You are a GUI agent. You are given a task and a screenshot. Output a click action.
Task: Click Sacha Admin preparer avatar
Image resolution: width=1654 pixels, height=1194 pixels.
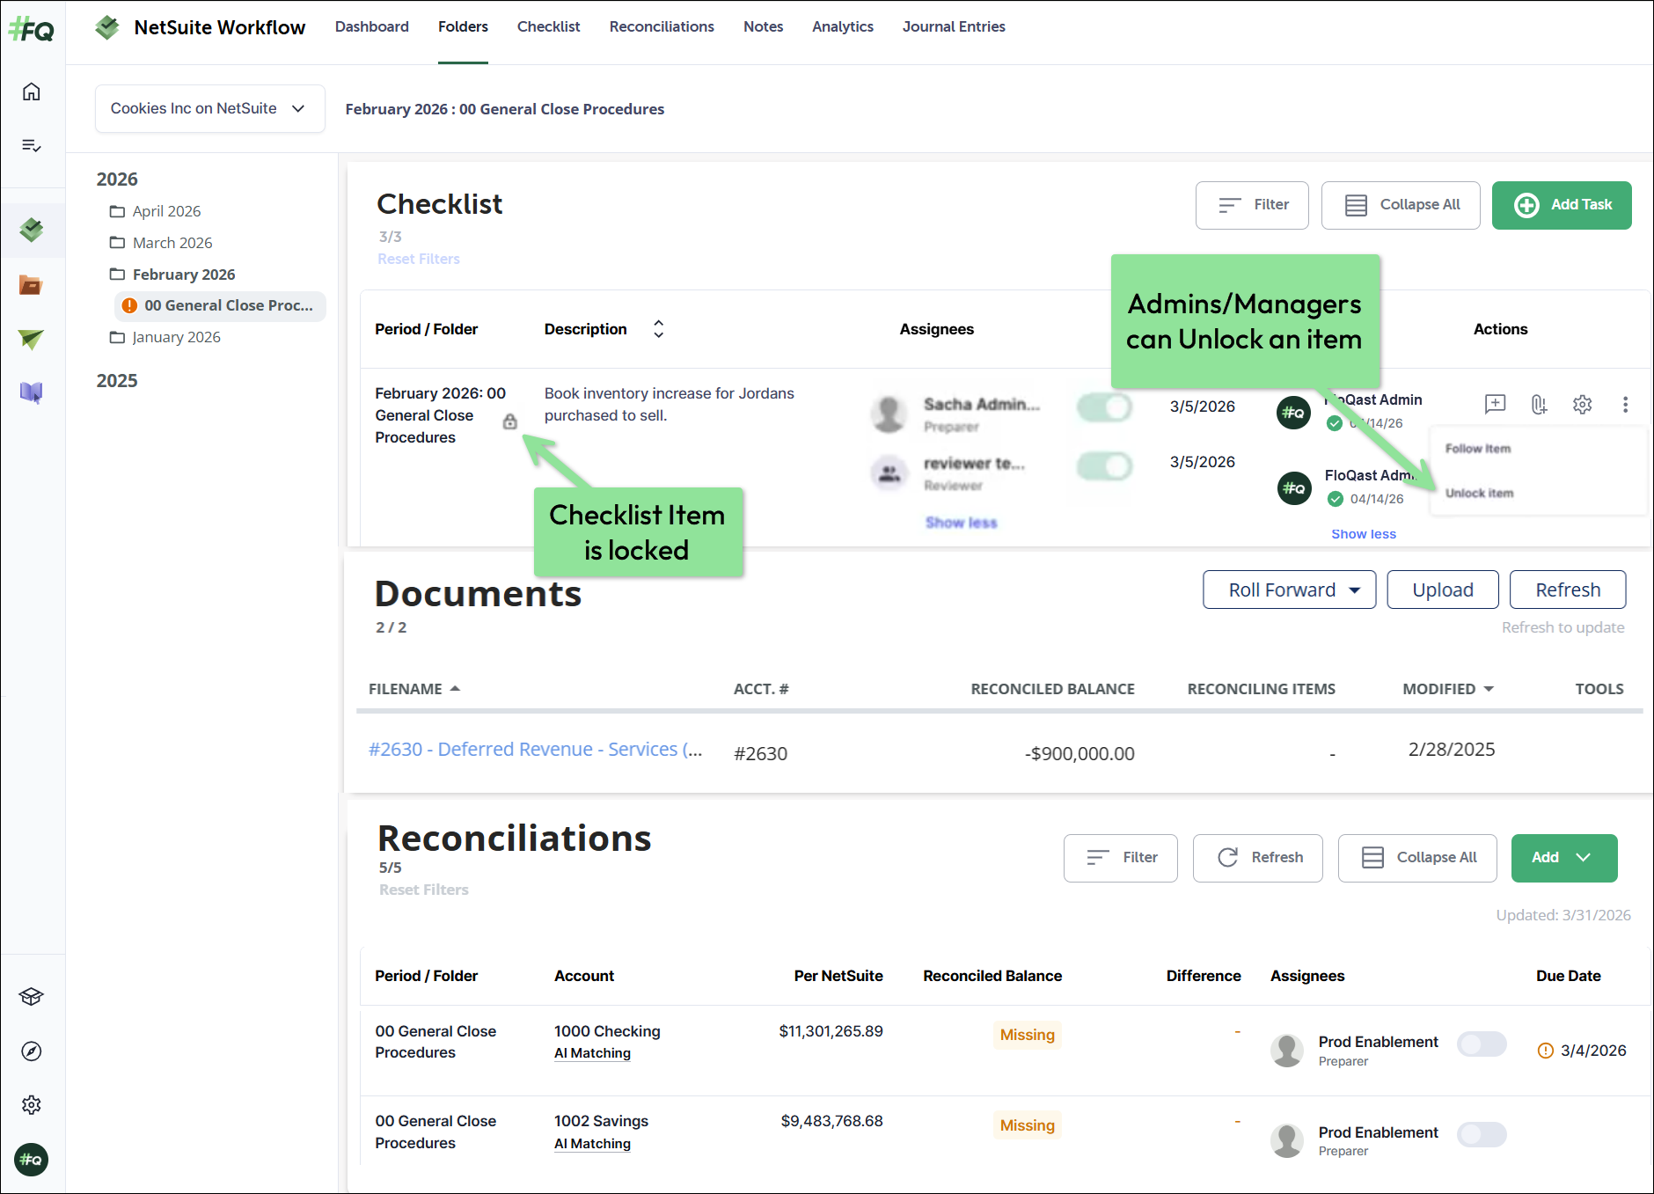tap(889, 414)
